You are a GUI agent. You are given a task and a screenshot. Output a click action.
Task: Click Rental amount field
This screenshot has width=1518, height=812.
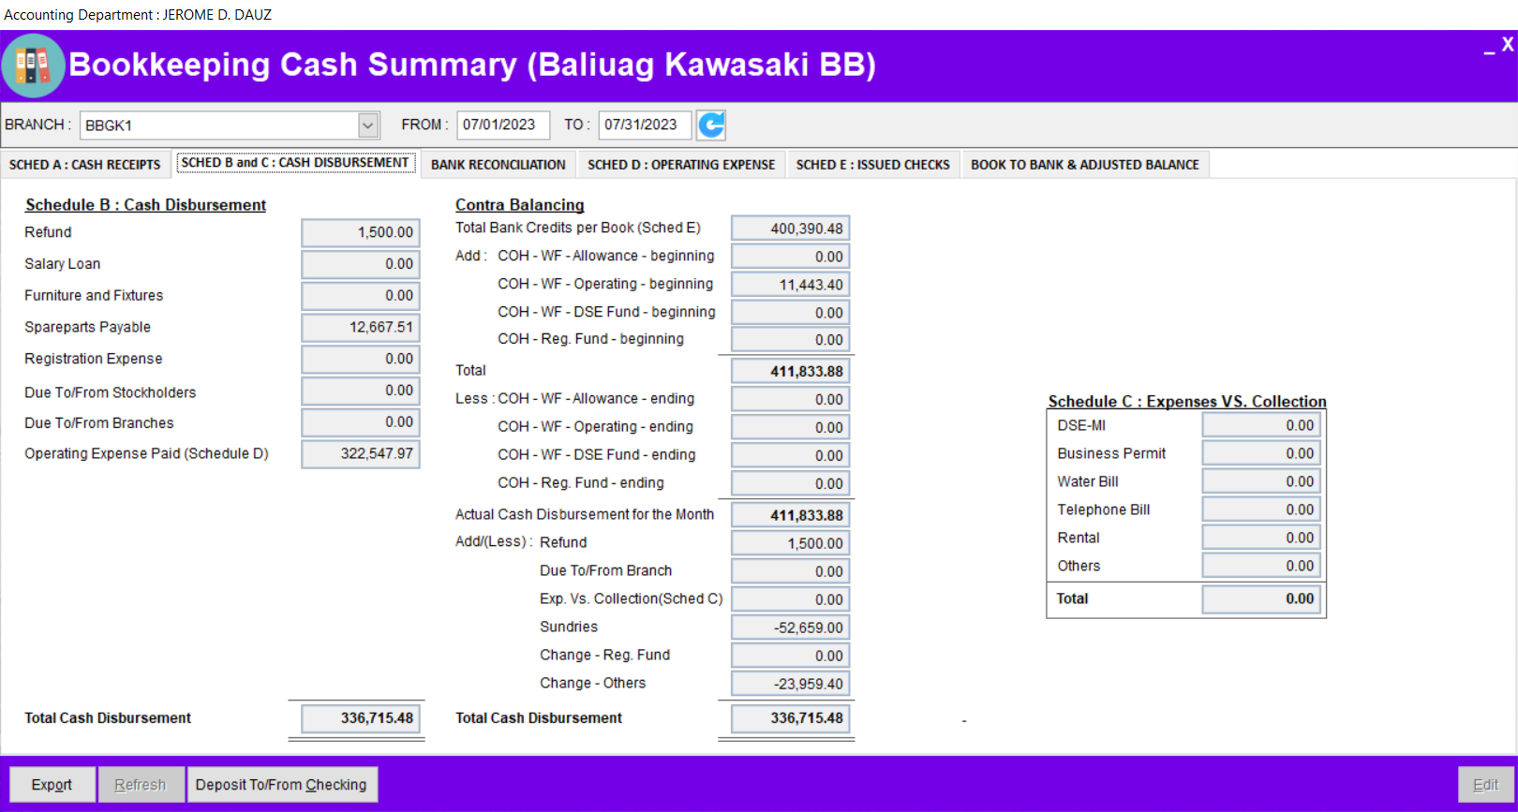[1261, 539]
